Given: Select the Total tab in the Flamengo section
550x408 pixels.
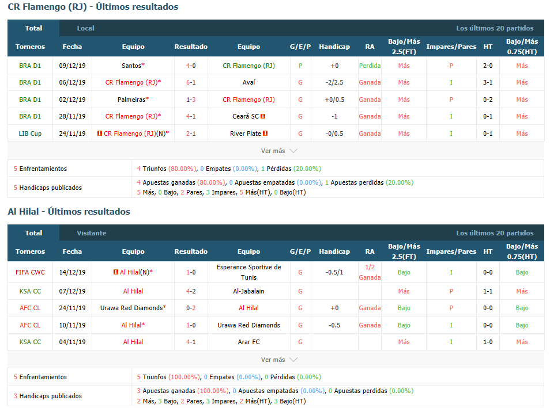Looking at the screenshot, I should [x=33, y=28].
